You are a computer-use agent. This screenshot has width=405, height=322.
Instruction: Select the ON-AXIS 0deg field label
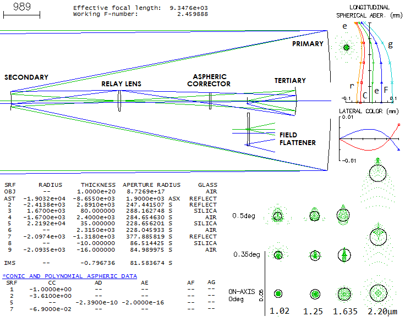coord(242,296)
